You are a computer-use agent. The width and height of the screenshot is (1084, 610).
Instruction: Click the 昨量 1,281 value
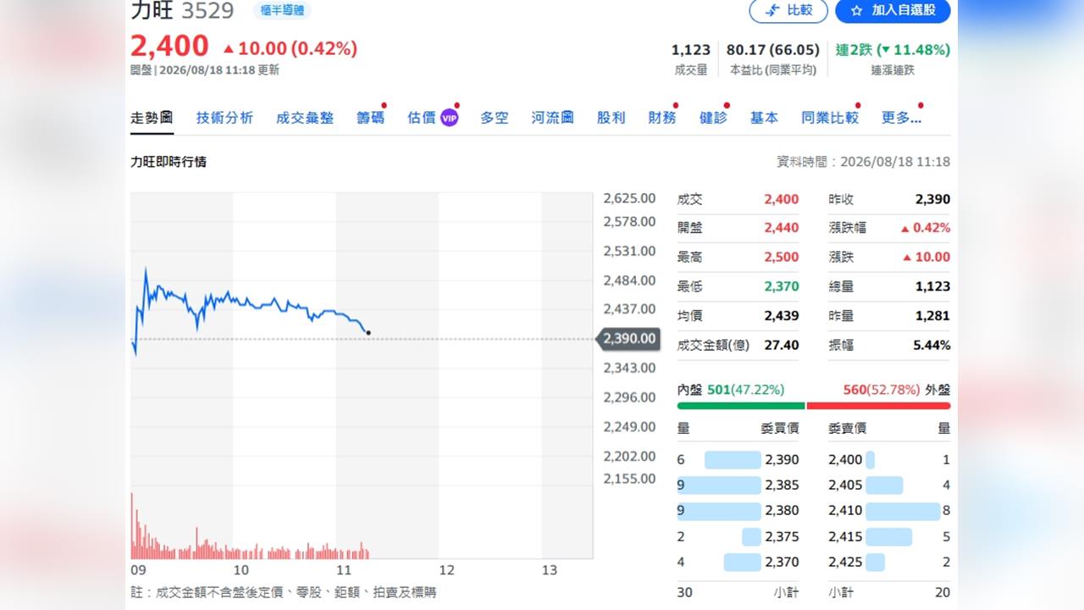[932, 316]
